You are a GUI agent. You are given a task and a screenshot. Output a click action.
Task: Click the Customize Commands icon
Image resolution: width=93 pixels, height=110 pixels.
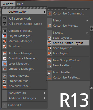[49, 13]
